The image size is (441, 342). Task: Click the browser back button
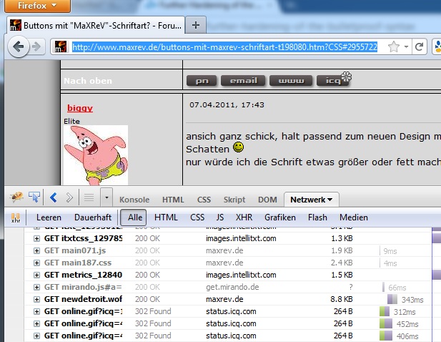(x=19, y=47)
